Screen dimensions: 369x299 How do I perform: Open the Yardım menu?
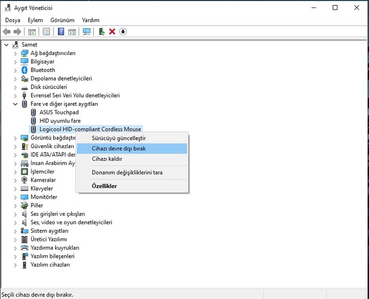click(90, 20)
